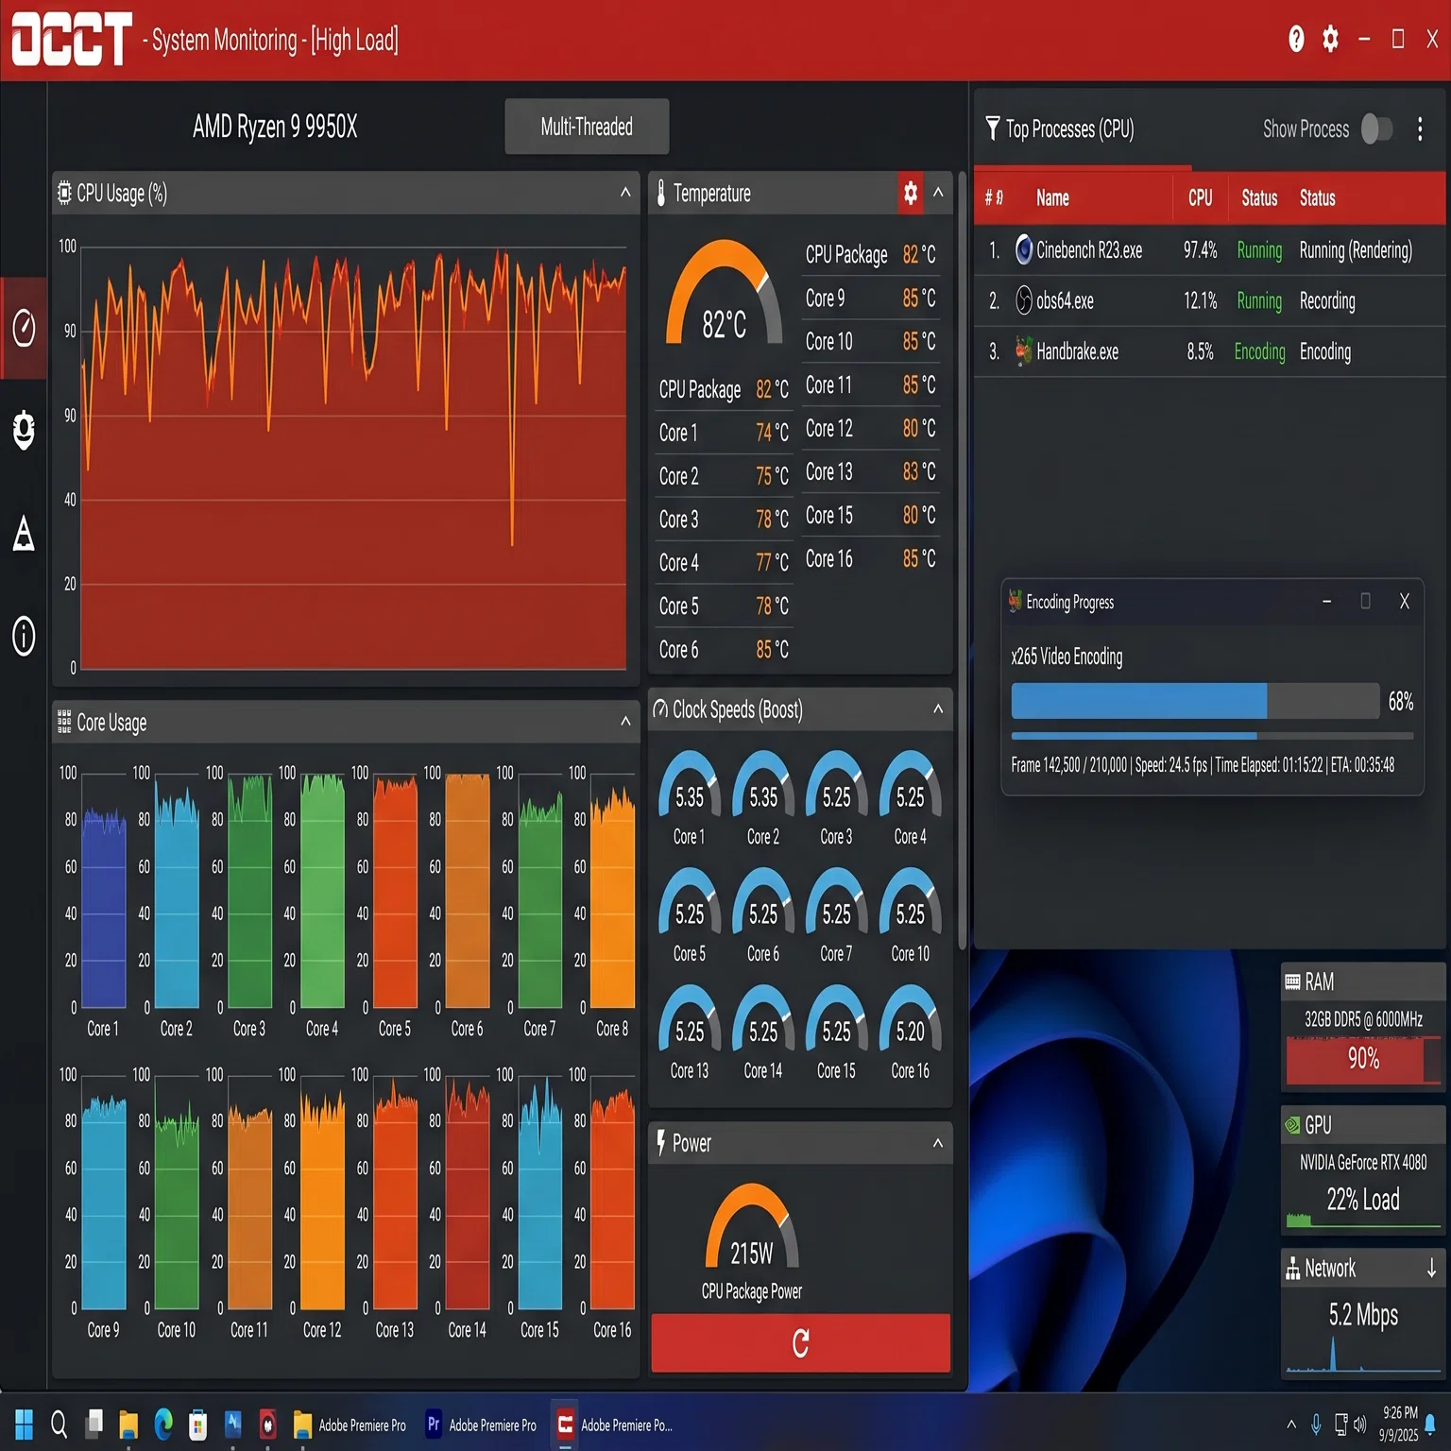Viewport: 1451px width, 1451px height.
Task: Click the Core Usage grid icon
Action: tap(64, 722)
